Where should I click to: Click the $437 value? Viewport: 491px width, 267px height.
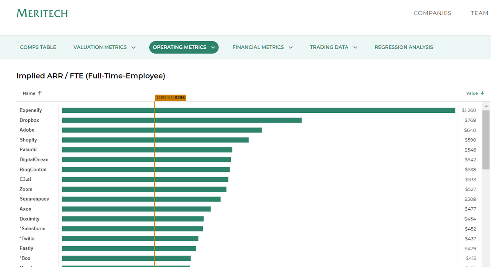pos(471,238)
